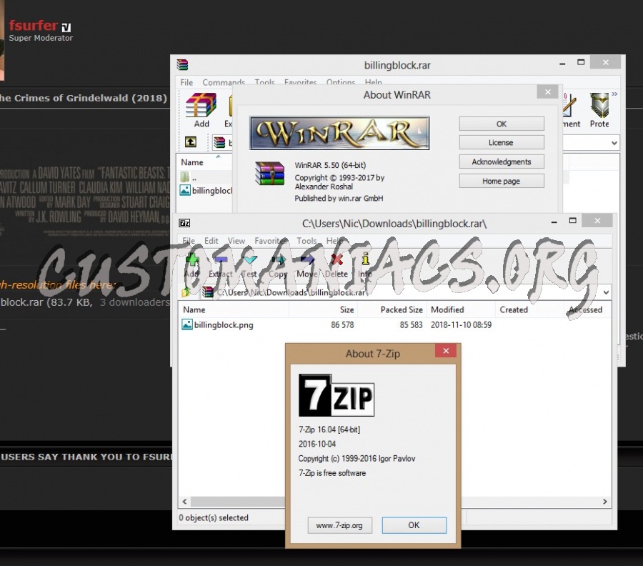Click the Info icon in 7-Zip toolbar
Viewport: 643px width, 566px height.
point(365,259)
